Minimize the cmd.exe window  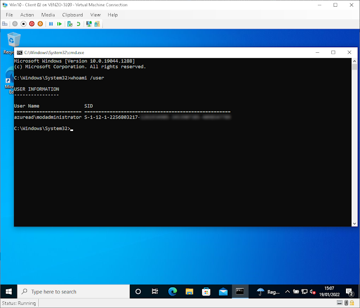[x=317, y=52]
